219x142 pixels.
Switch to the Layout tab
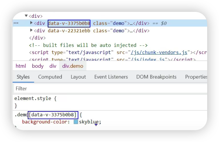[x=78, y=77]
